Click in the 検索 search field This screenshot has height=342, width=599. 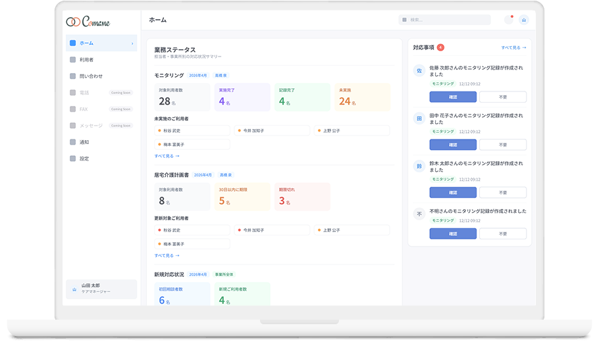[x=445, y=20]
